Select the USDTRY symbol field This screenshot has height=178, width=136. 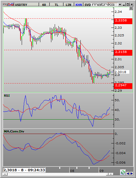pyautogui.click(x=26, y=5)
